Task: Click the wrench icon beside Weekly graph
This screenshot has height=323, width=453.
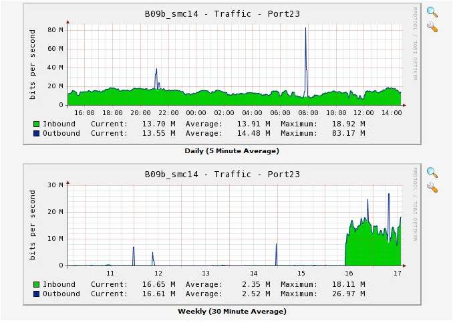Action: coord(432,188)
